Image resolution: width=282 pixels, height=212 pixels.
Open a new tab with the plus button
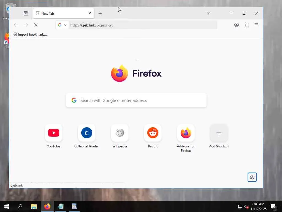click(100, 14)
